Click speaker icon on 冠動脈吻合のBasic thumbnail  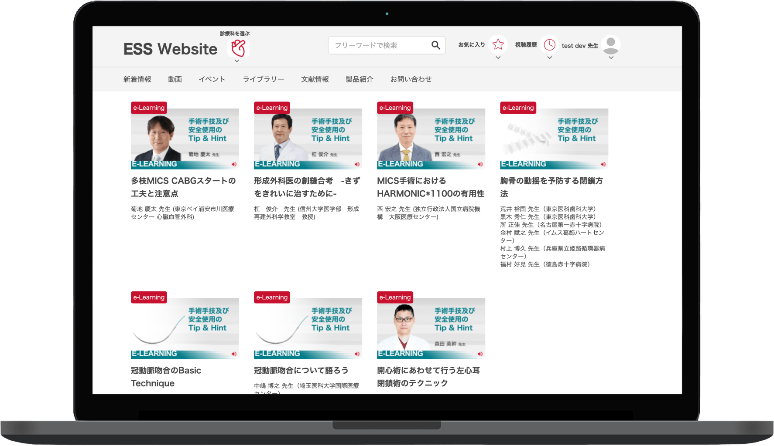coord(234,354)
